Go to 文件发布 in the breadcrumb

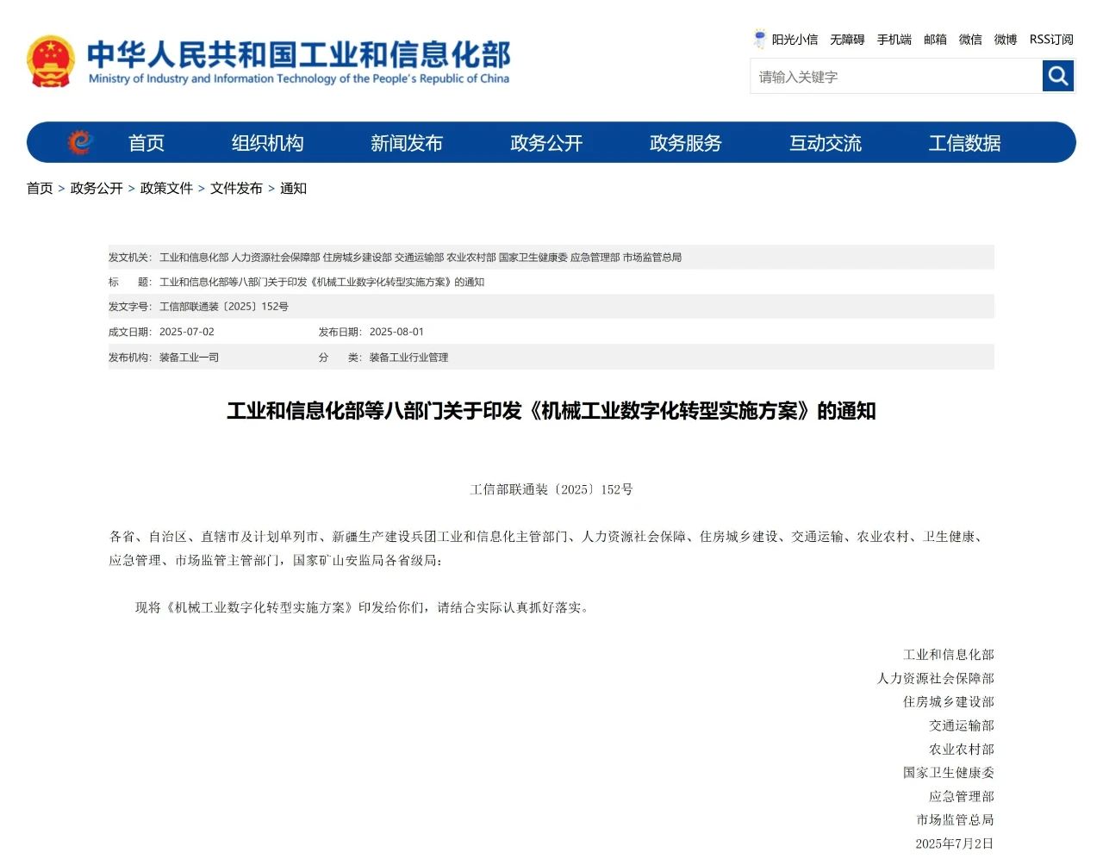pos(236,188)
